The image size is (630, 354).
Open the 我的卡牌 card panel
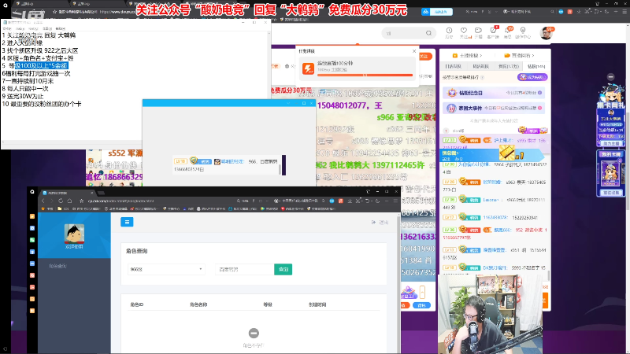coord(611,172)
